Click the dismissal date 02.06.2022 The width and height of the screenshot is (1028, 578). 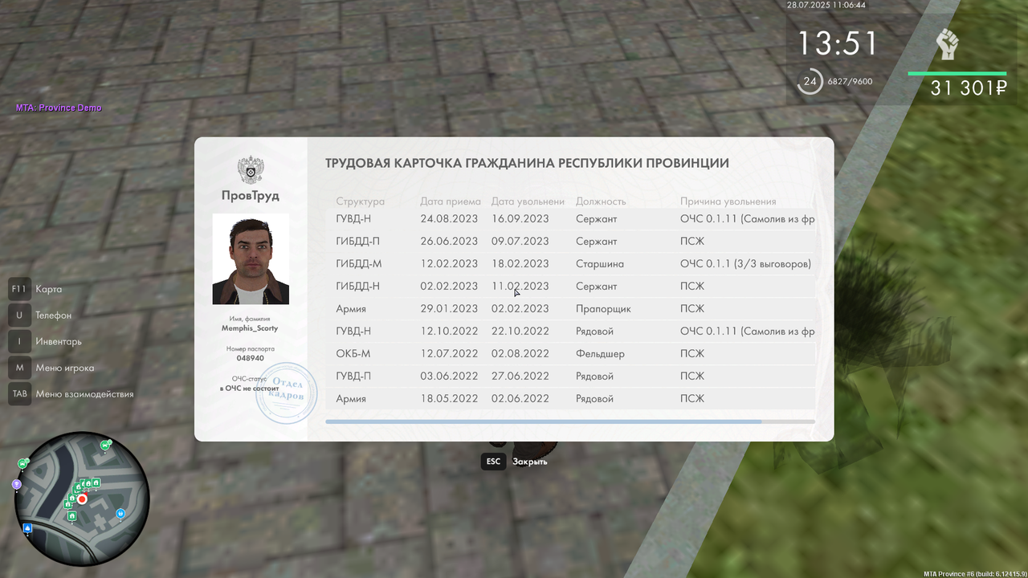coord(520,399)
